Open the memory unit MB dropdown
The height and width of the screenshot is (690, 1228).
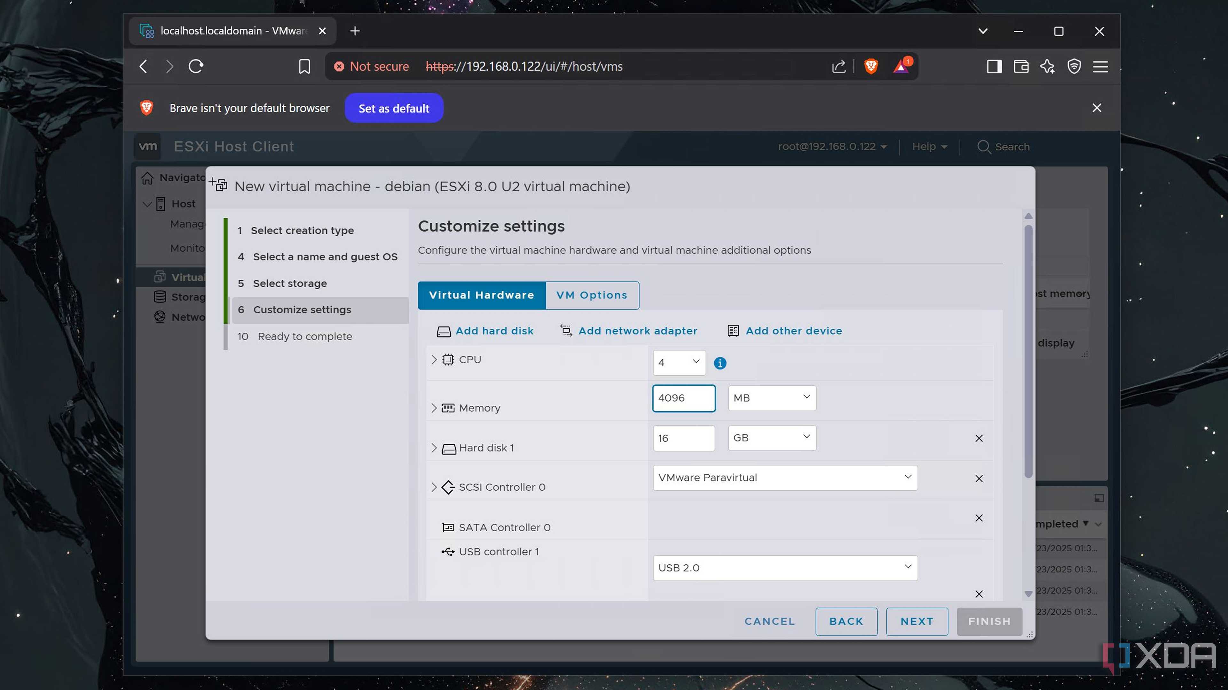click(772, 398)
